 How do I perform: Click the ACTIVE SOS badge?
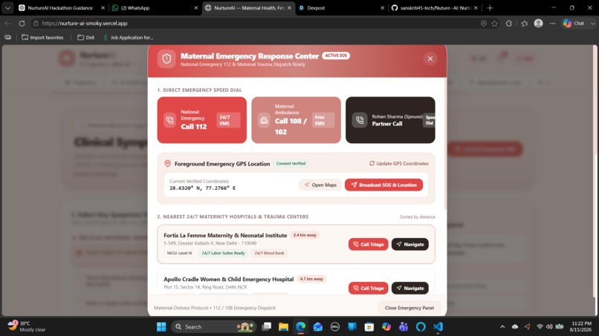[336, 56]
